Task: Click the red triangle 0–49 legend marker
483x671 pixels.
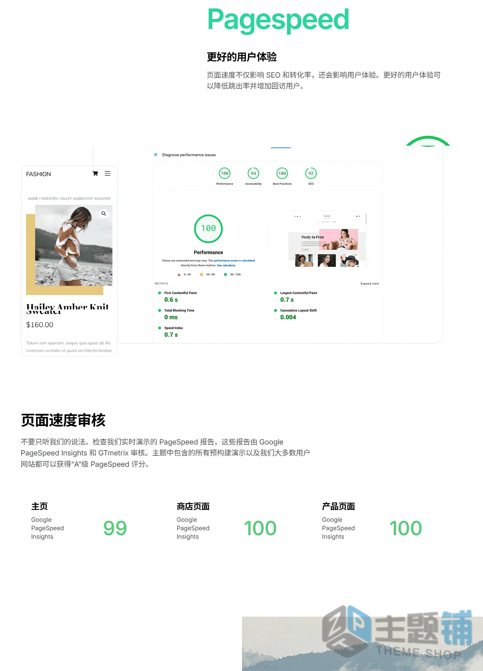Action: tap(179, 274)
